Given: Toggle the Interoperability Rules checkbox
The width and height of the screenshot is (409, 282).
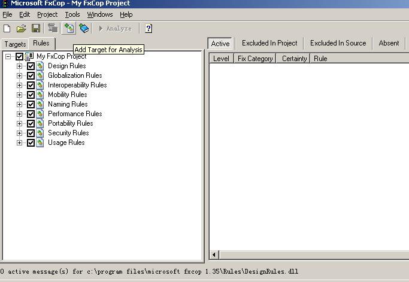Looking at the screenshot, I should (x=31, y=85).
